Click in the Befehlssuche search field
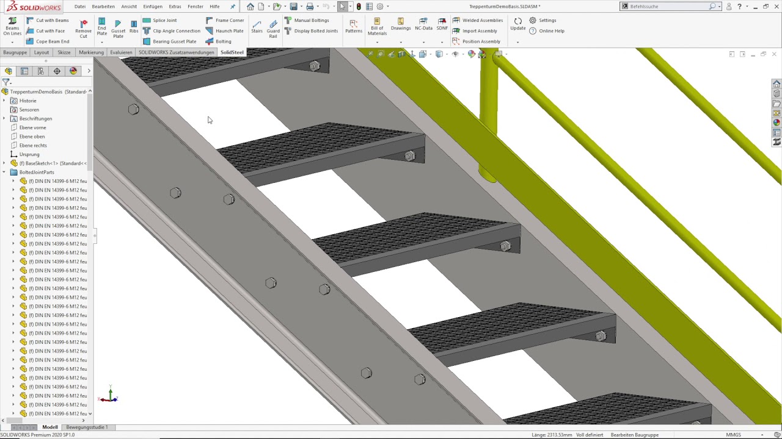The image size is (782, 439). 669,6
